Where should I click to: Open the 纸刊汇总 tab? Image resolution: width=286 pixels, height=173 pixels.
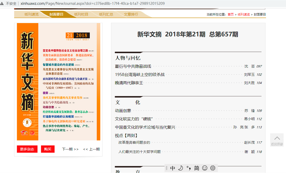pyautogui.click(x=106, y=14)
